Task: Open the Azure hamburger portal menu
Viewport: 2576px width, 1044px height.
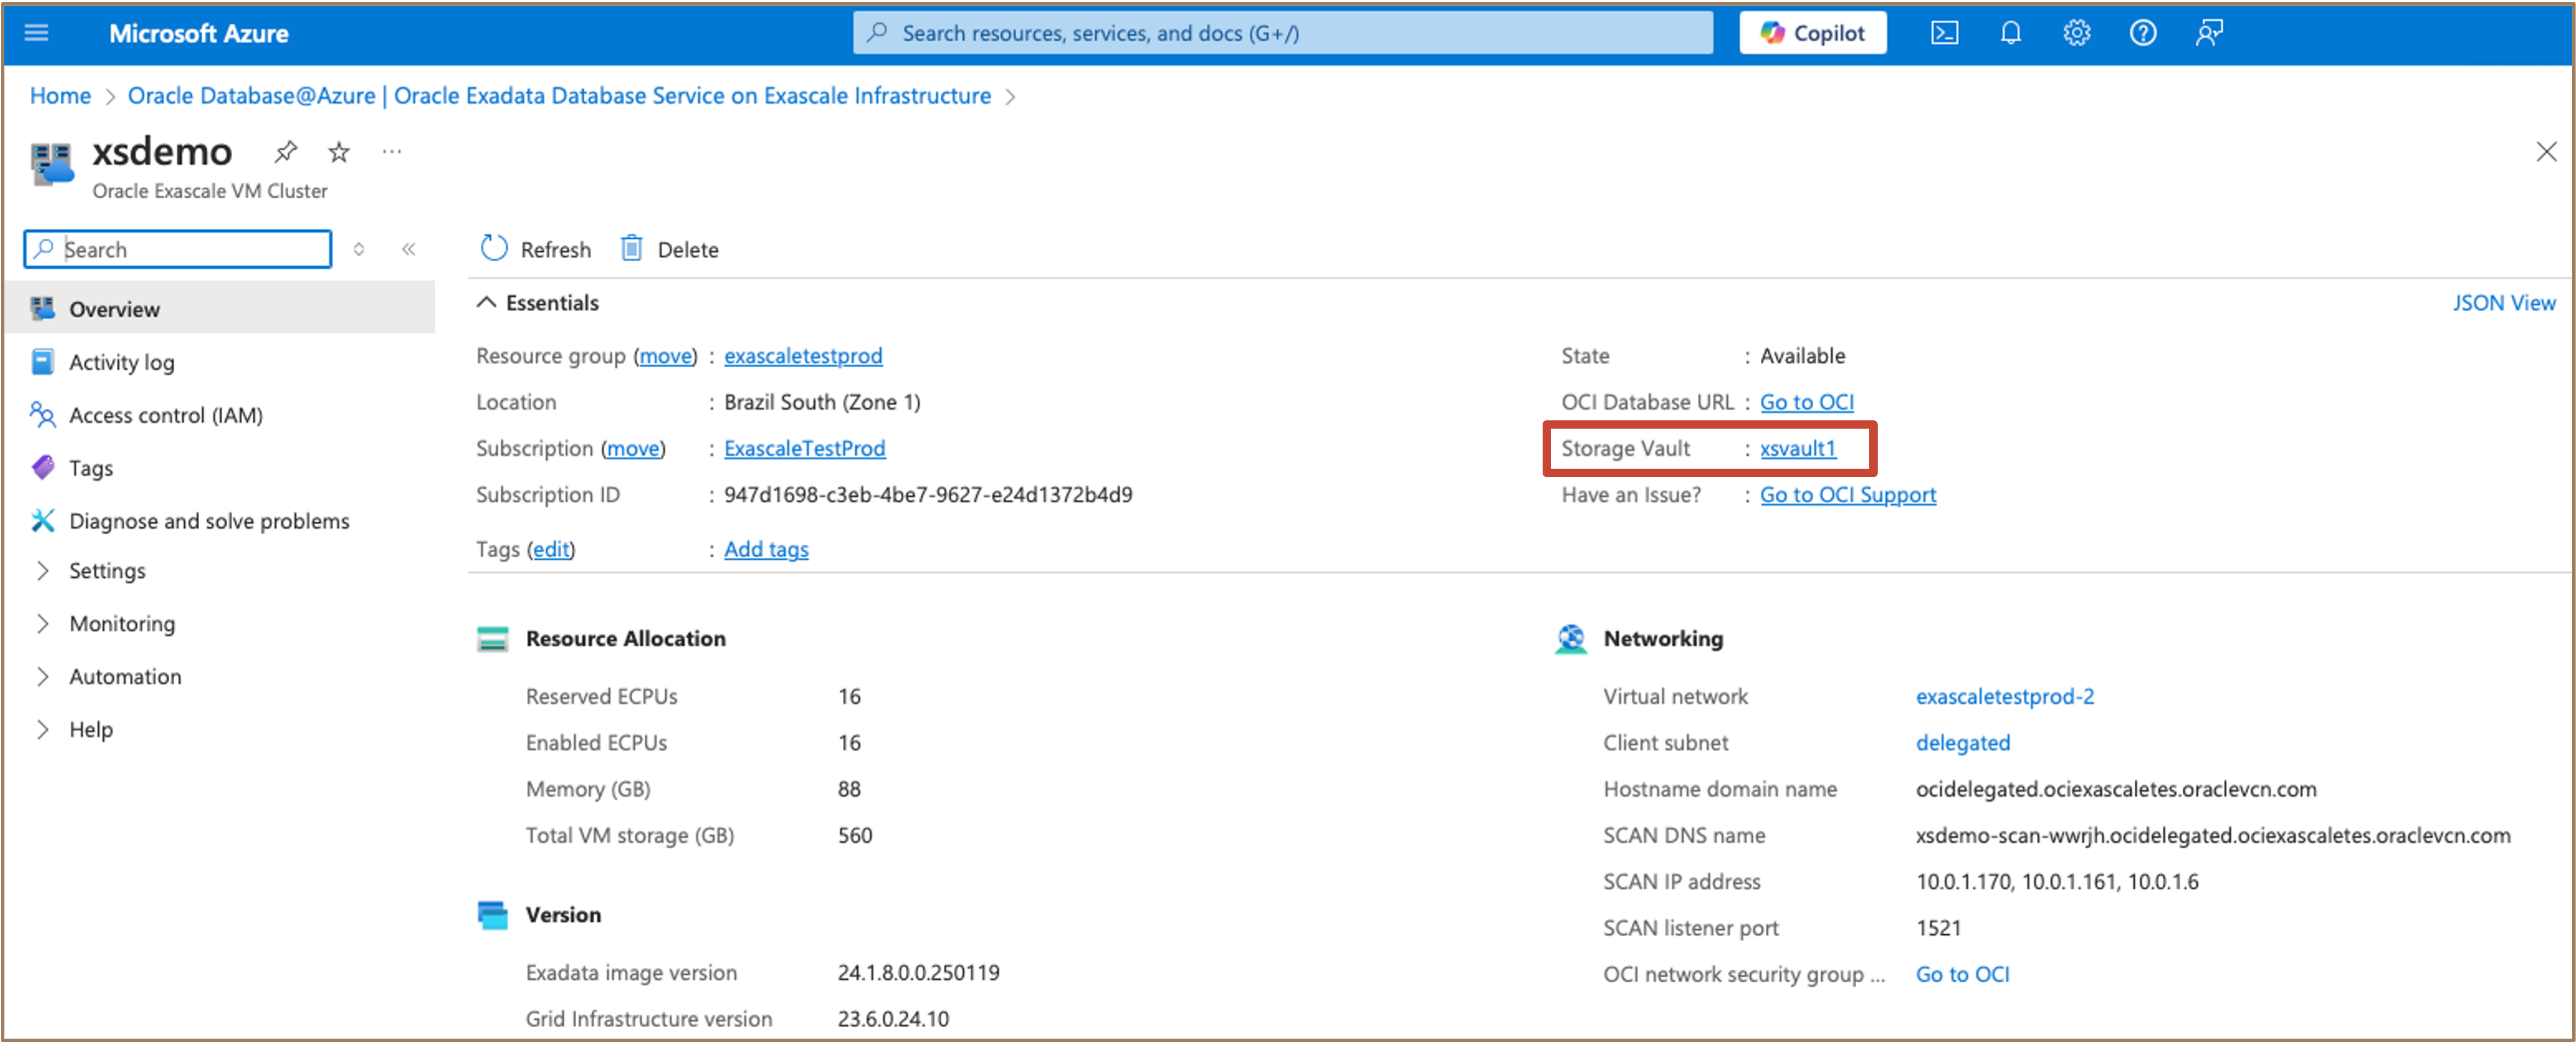Action: click(x=36, y=33)
